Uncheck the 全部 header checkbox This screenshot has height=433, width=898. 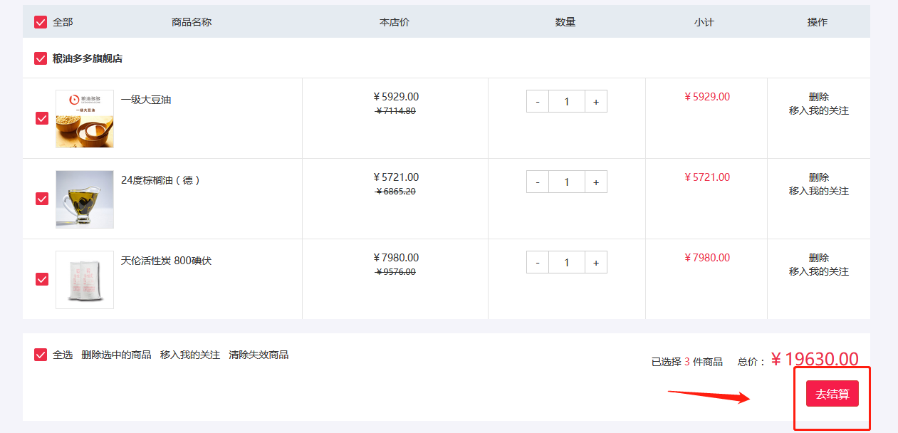(x=41, y=22)
